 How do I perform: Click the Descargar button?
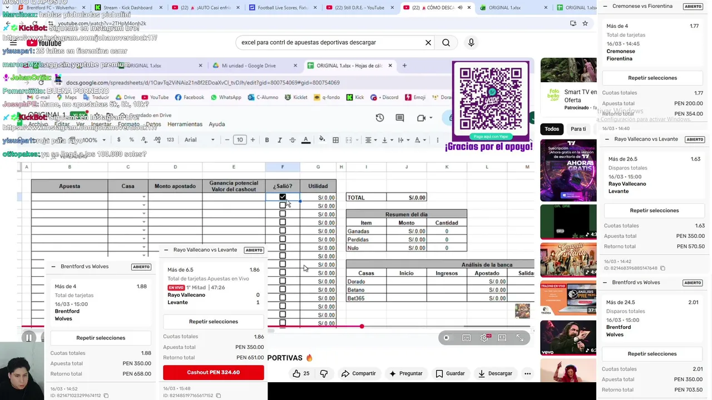[x=495, y=373]
